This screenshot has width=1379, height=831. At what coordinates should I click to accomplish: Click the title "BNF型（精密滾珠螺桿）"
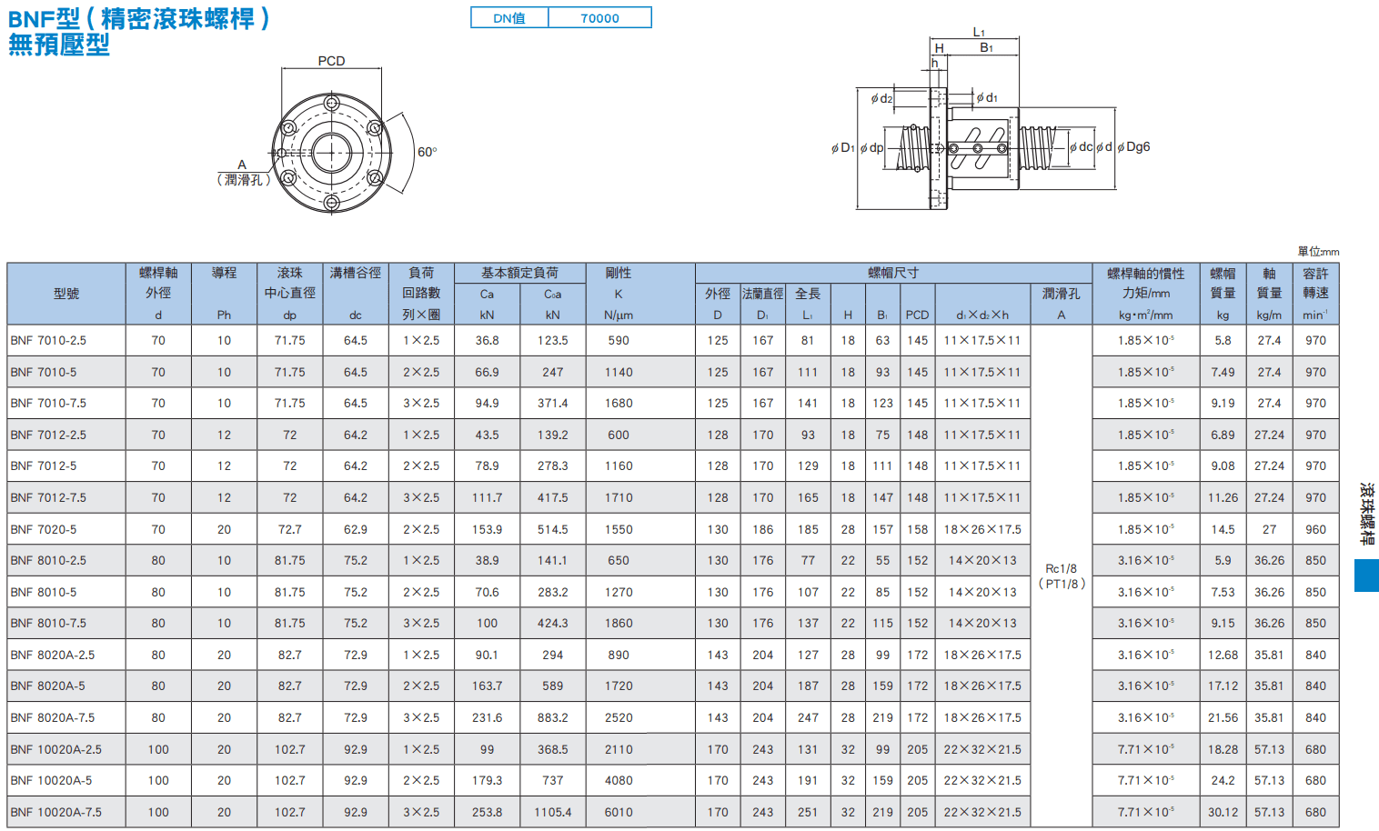[139, 18]
